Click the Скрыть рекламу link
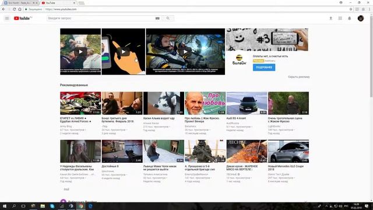This screenshot has width=373, height=210. click(299, 77)
